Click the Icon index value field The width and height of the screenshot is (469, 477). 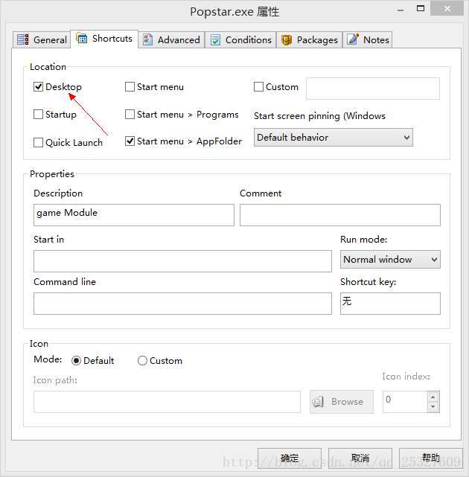point(405,402)
